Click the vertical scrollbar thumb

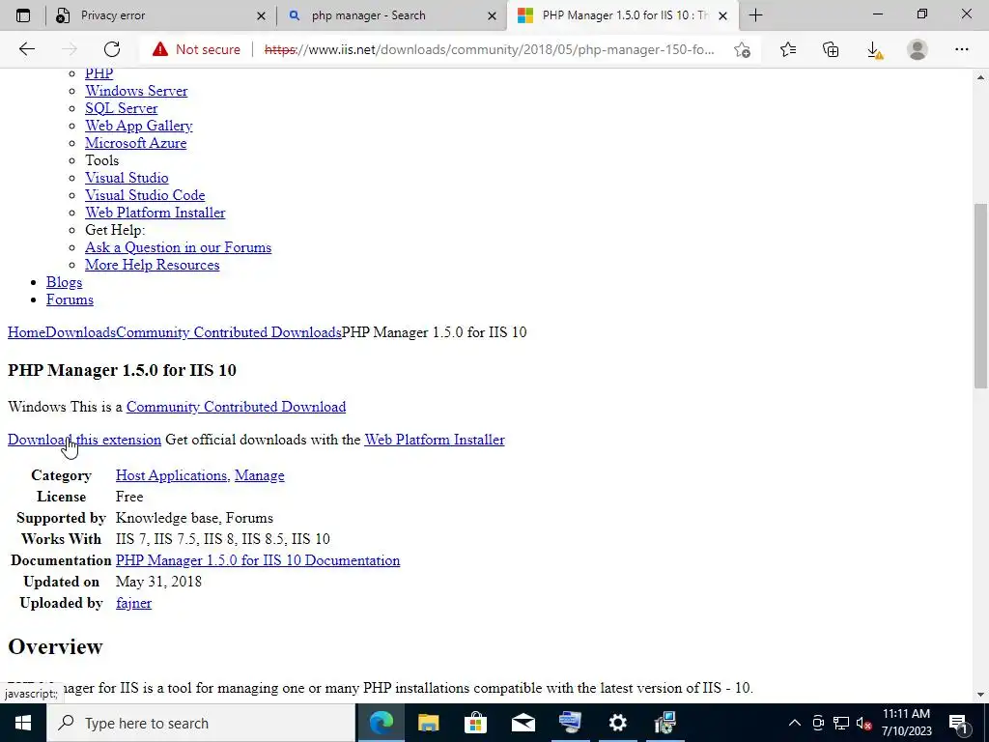point(980,297)
